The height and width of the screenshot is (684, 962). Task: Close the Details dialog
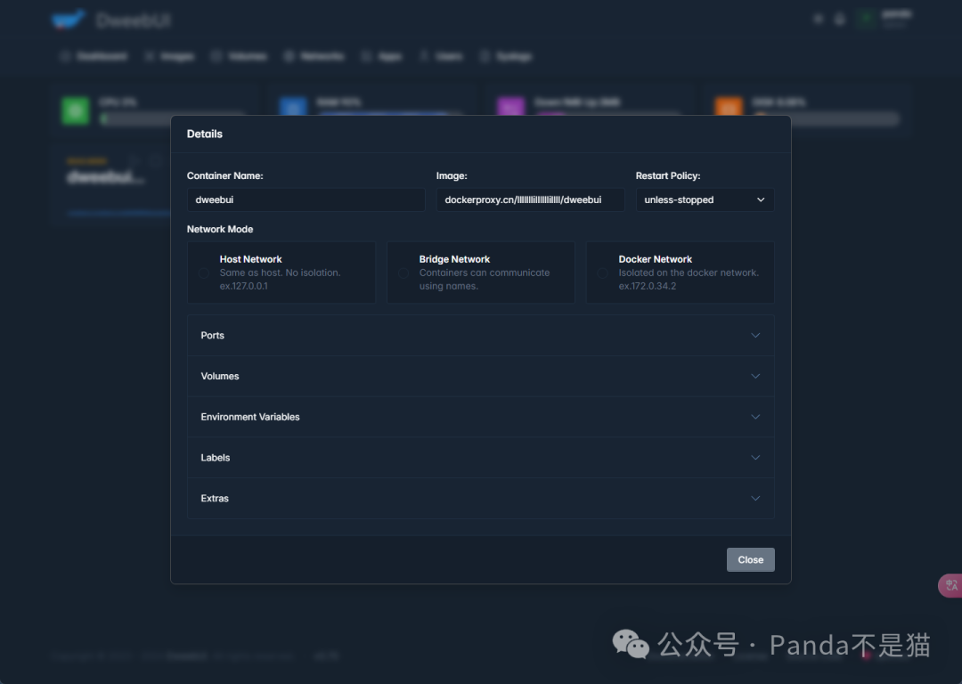click(750, 559)
